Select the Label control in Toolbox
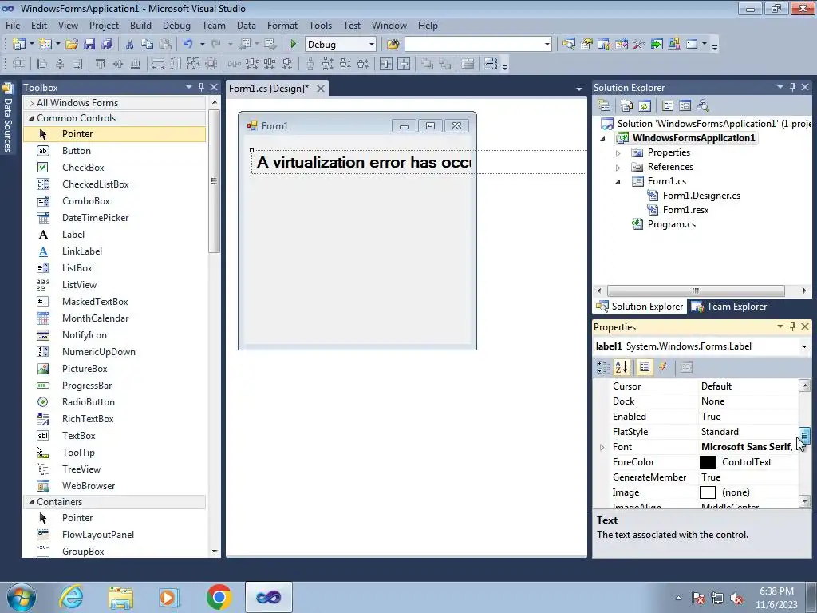This screenshot has width=817, height=613. coord(114,235)
